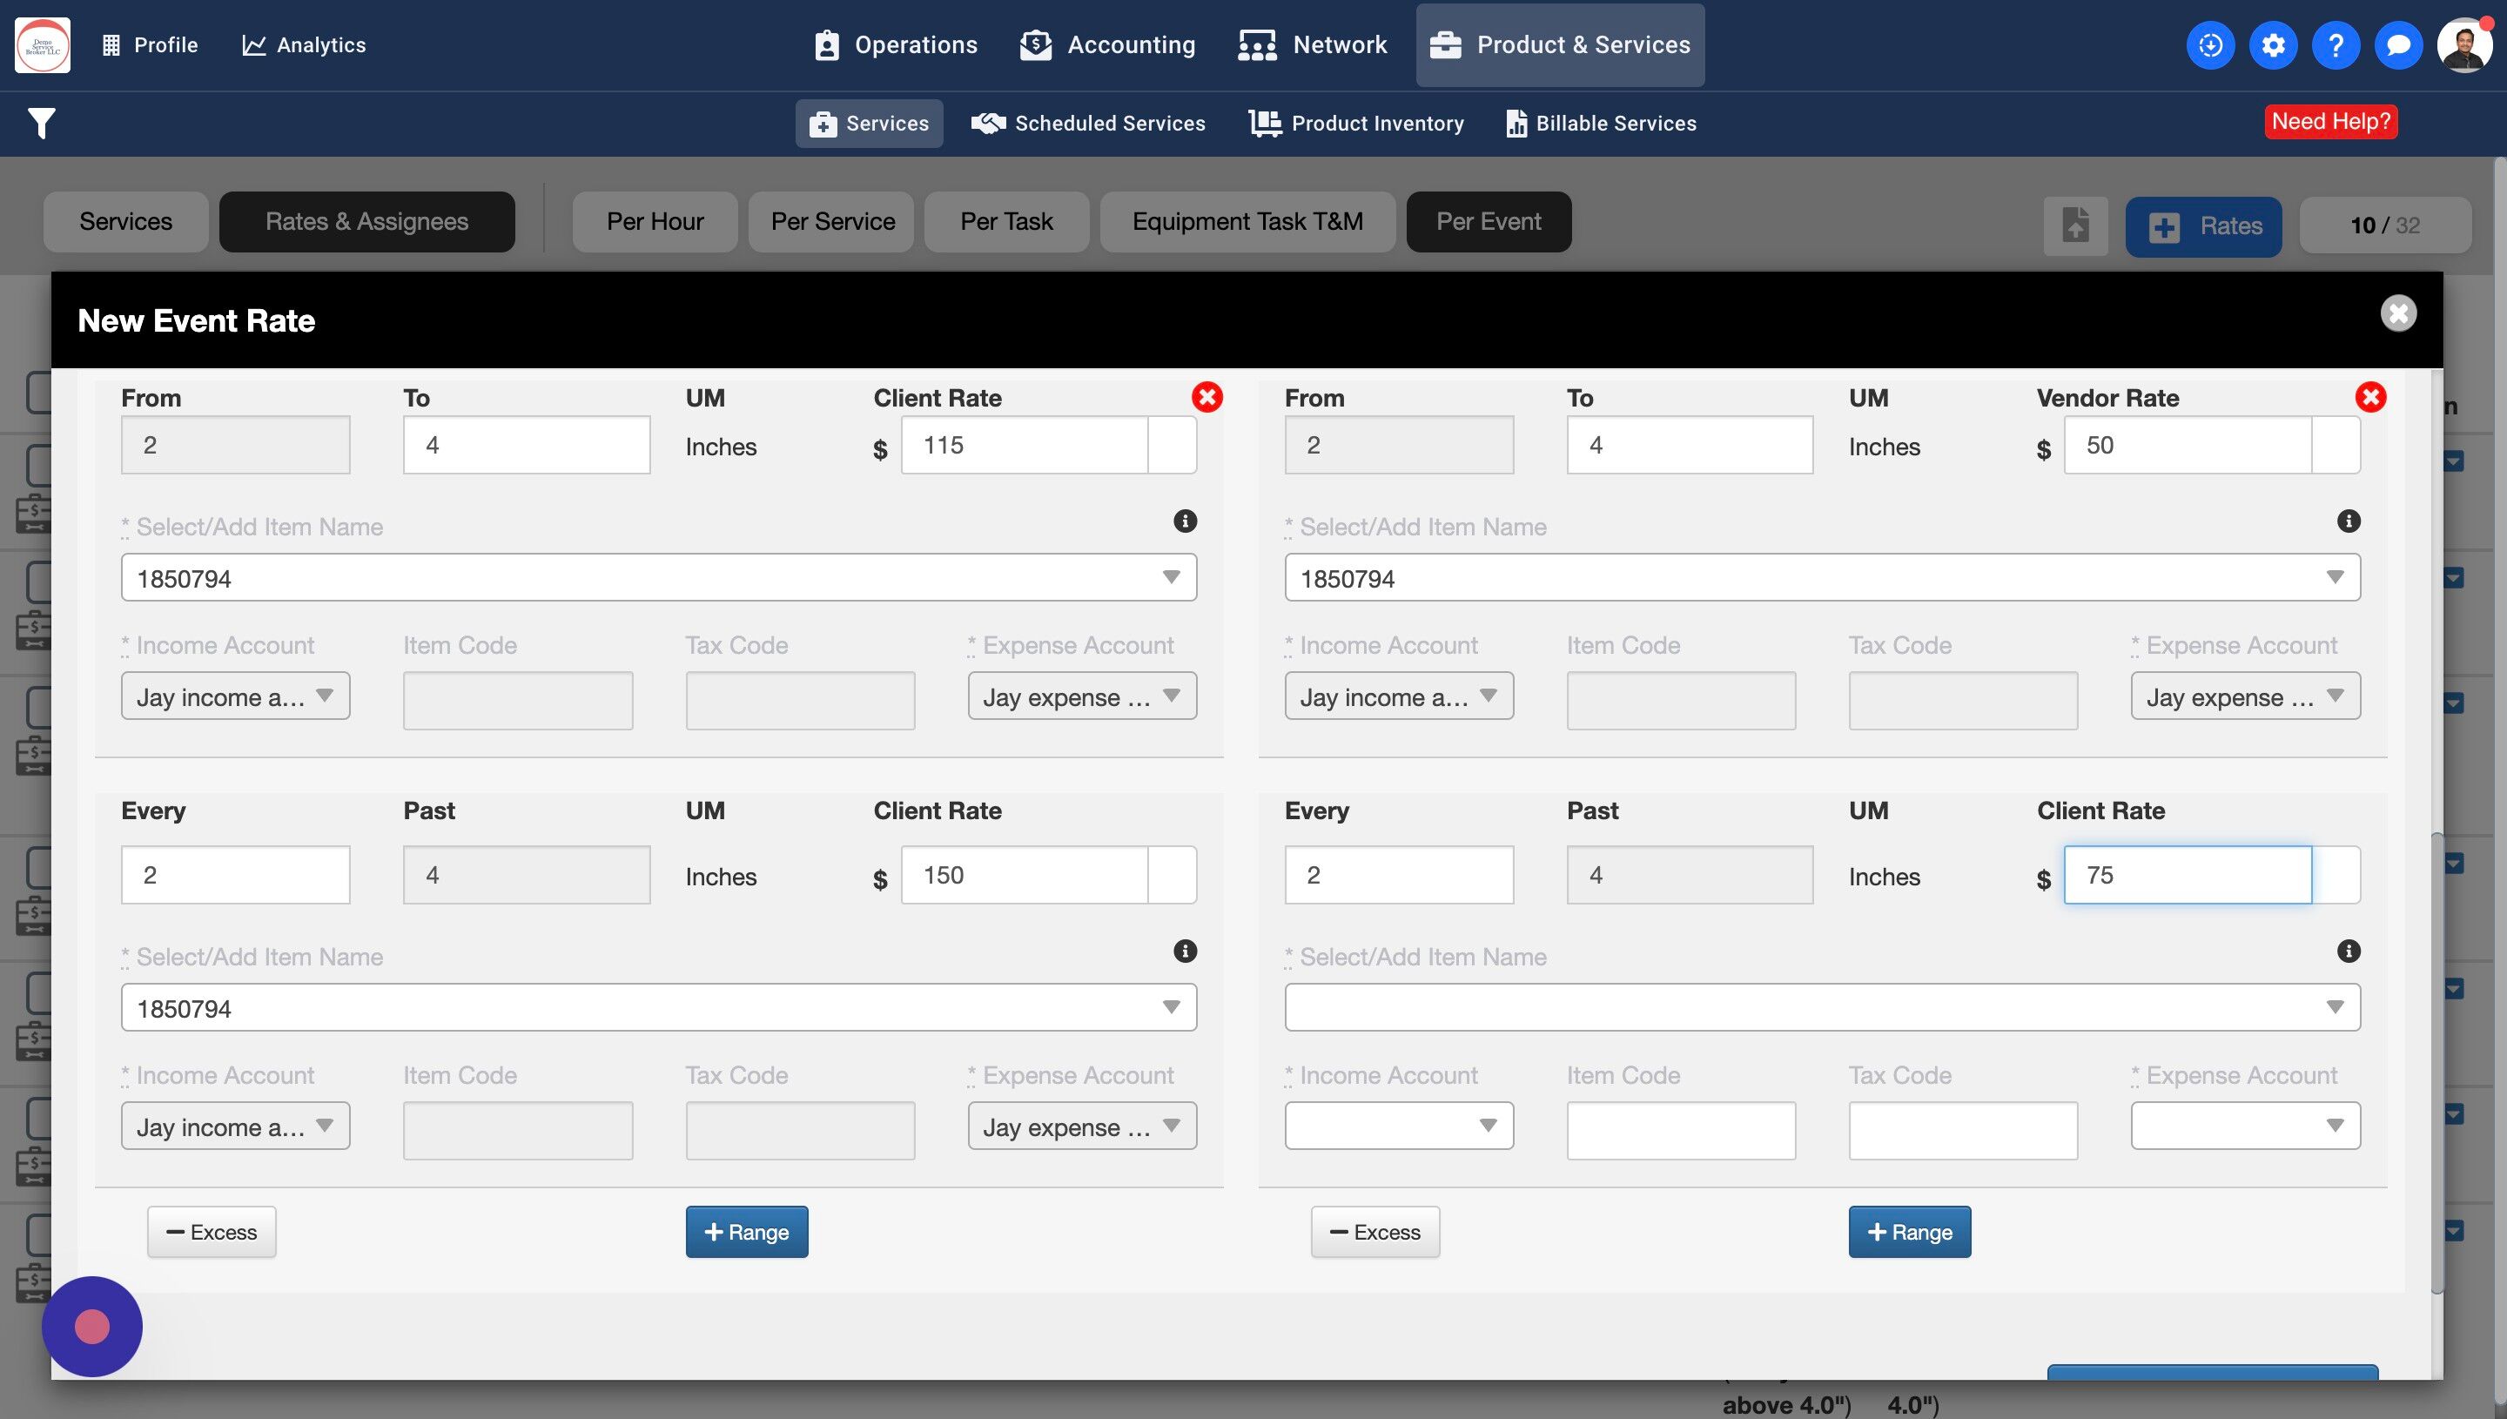Screen dimensions: 2507x1419
Task: Click the funnel filter icon
Action: pyautogui.click(x=41, y=124)
